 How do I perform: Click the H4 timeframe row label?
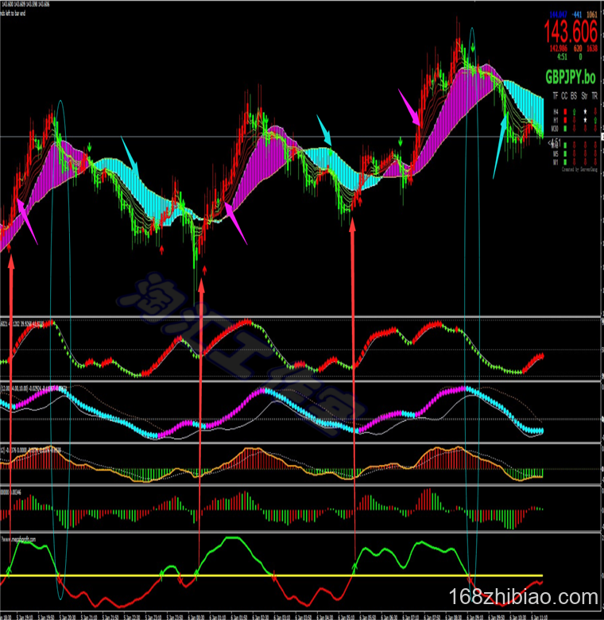[556, 111]
